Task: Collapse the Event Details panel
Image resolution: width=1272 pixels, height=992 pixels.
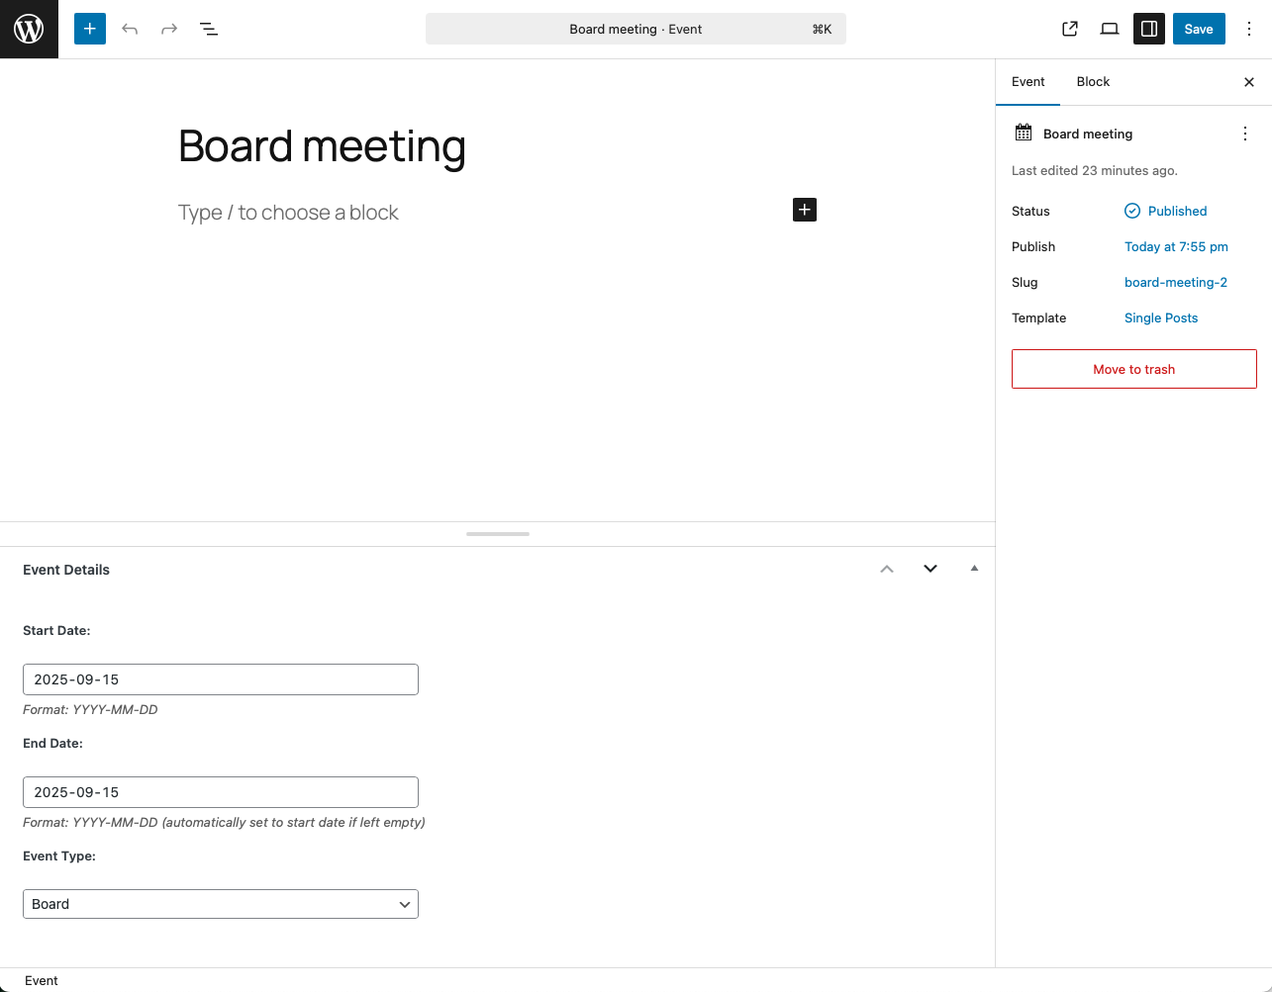Action: pyautogui.click(x=974, y=568)
